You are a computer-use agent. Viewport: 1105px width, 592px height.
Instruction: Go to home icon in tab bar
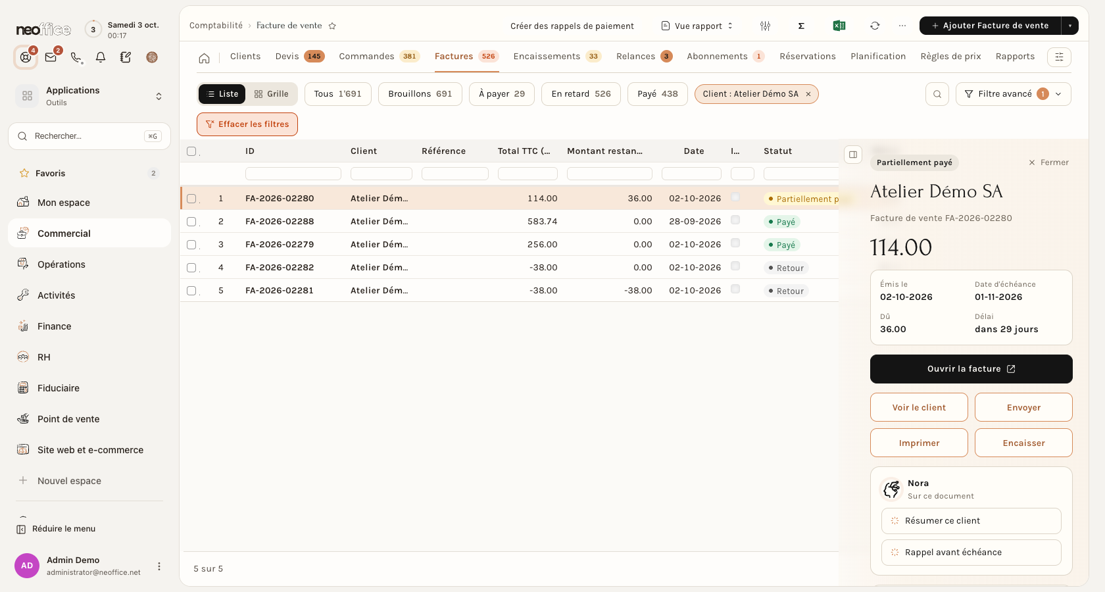pyautogui.click(x=205, y=58)
